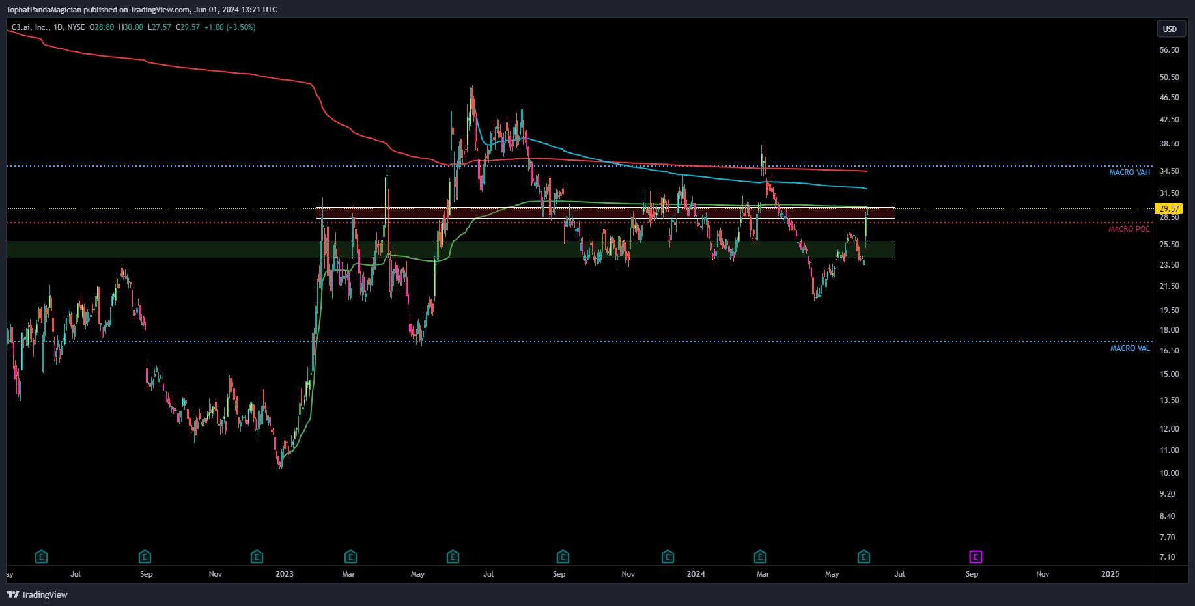Click the 10.00 price axis label
This screenshot has height=606, width=1195.
coord(1170,473)
